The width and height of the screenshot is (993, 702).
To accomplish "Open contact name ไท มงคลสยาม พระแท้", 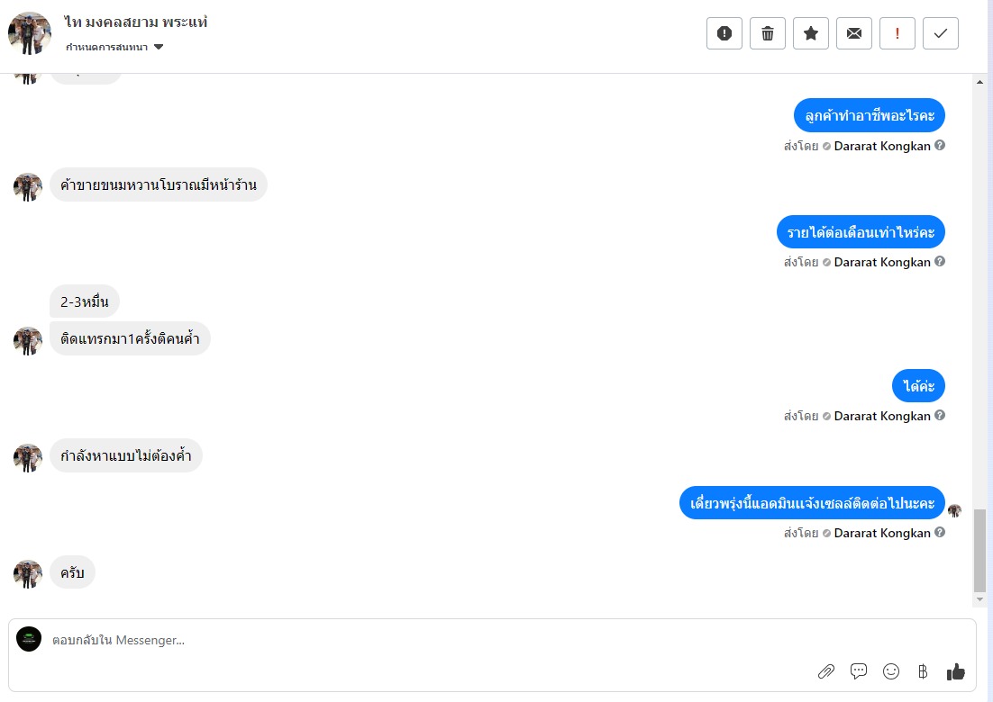I will [x=136, y=22].
